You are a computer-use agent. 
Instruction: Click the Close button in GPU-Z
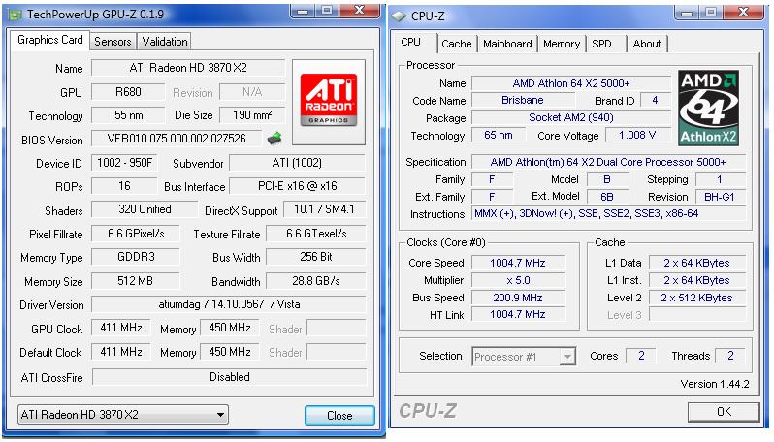tap(339, 416)
